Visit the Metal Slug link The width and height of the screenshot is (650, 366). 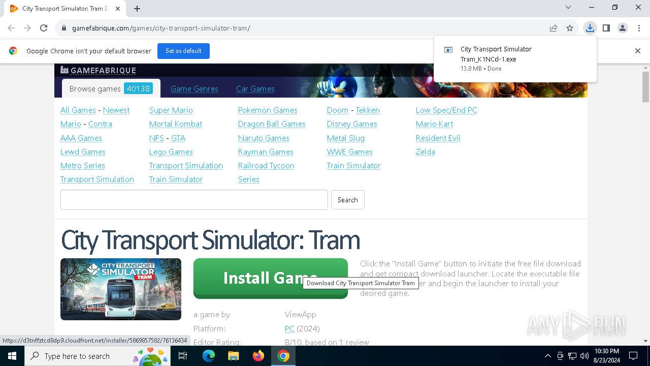click(346, 138)
